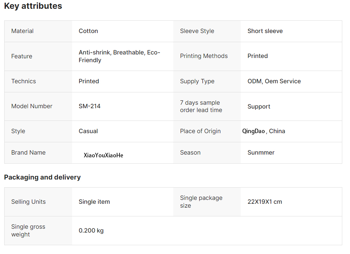Click the Key attributes heading
The image size is (350, 254).
pyautogui.click(x=33, y=6)
